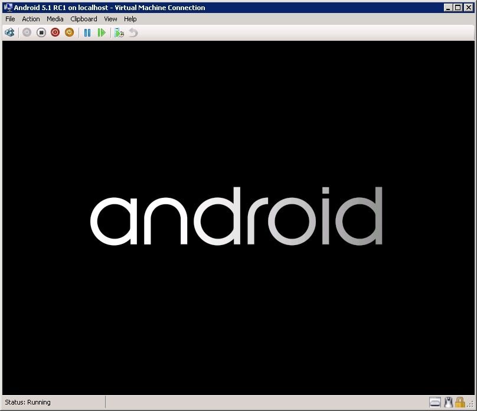Reset the virtual machine

pos(102,32)
